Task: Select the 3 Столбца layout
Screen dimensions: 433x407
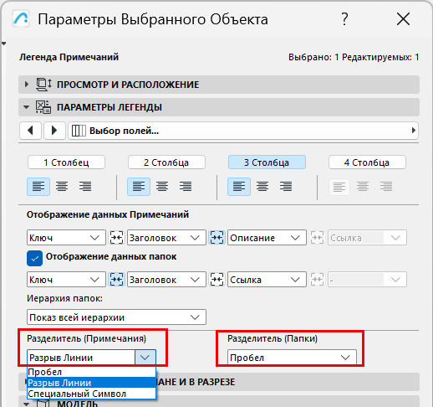Action: [267, 162]
